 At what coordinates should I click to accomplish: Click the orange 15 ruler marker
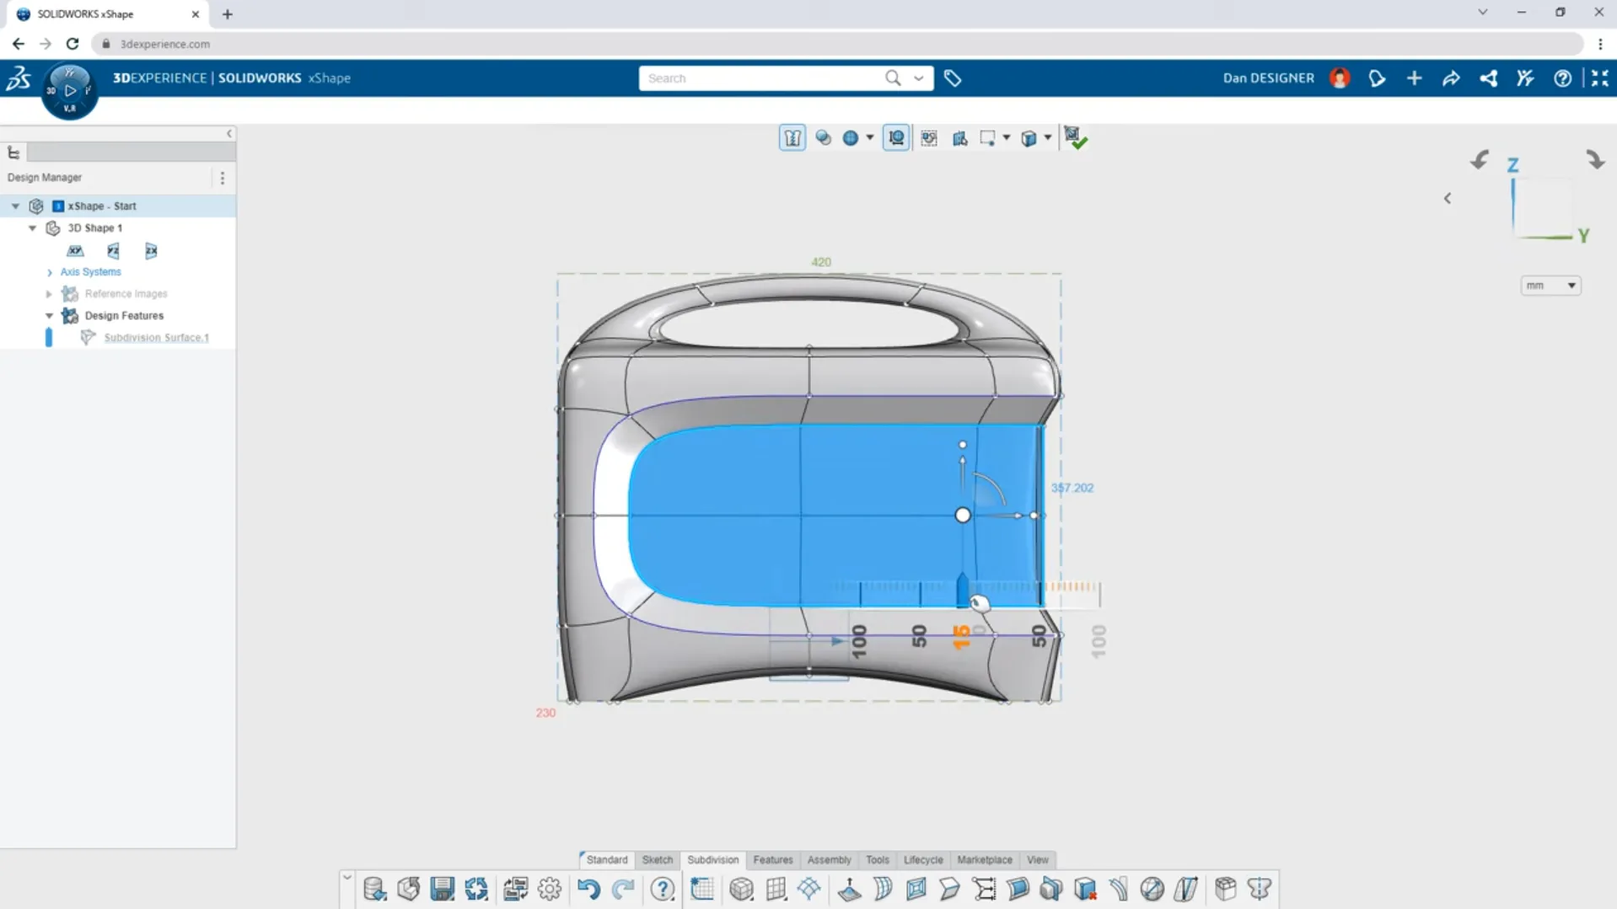961,637
